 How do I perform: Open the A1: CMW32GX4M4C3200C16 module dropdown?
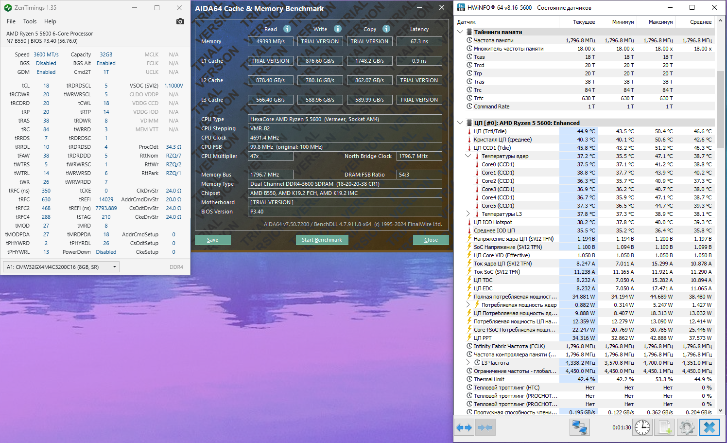tap(61, 266)
